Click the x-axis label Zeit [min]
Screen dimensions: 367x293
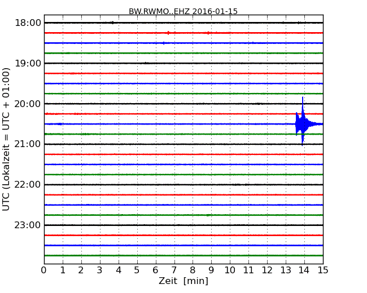click(x=183, y=281)
